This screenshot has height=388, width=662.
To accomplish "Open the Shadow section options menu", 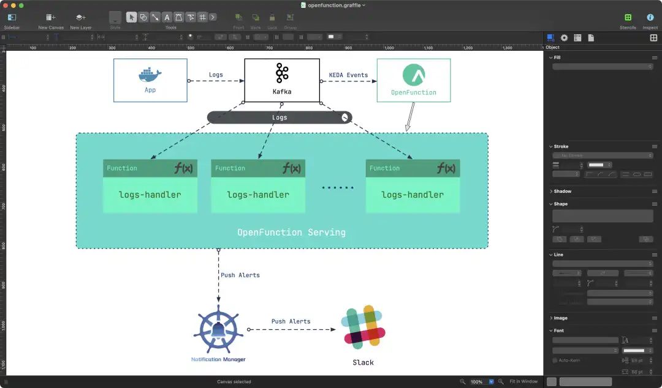I will pyautogui.click(x=655, y=191).
